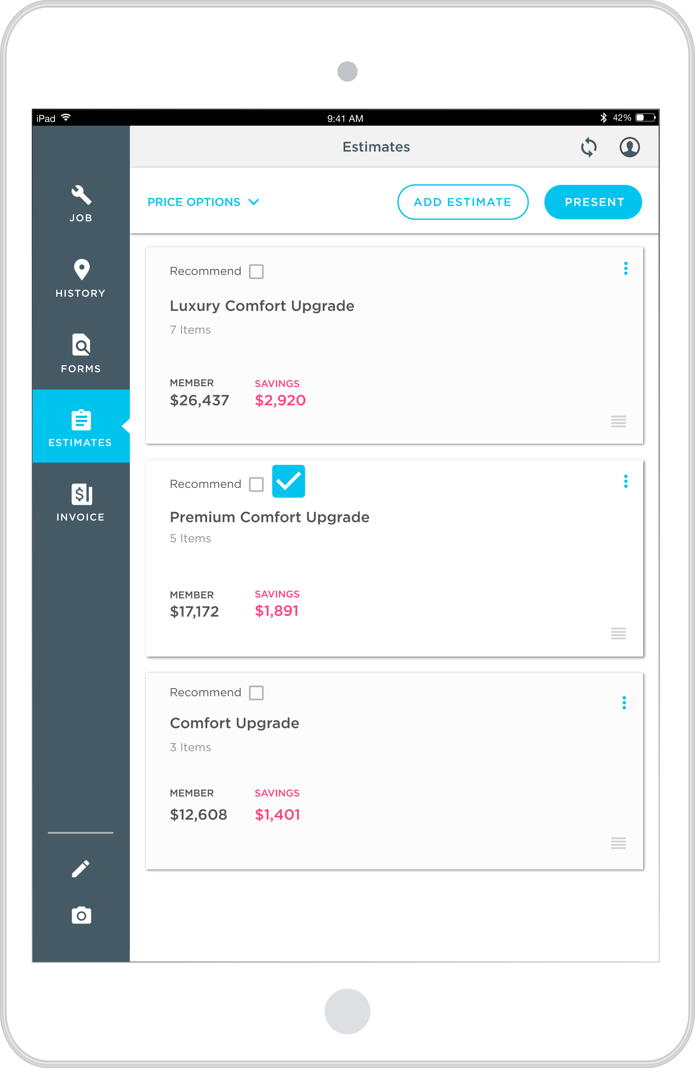This screenshot has height=1068, width=695.
Task: Open the Invoice dollar icon
Action: point(82,494)
